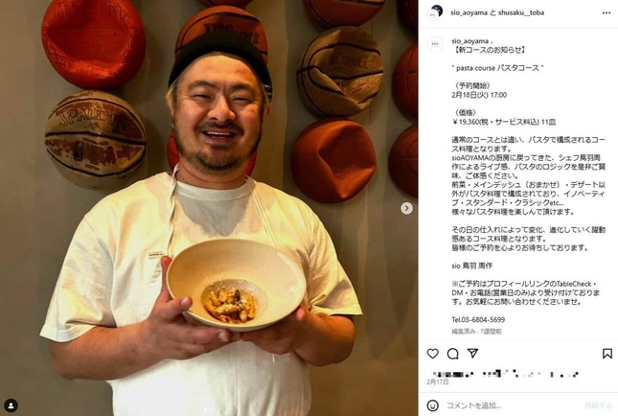Click the carousel dots below photo
This screenshot has height=416, width=618.
click(x=209, y=410)
